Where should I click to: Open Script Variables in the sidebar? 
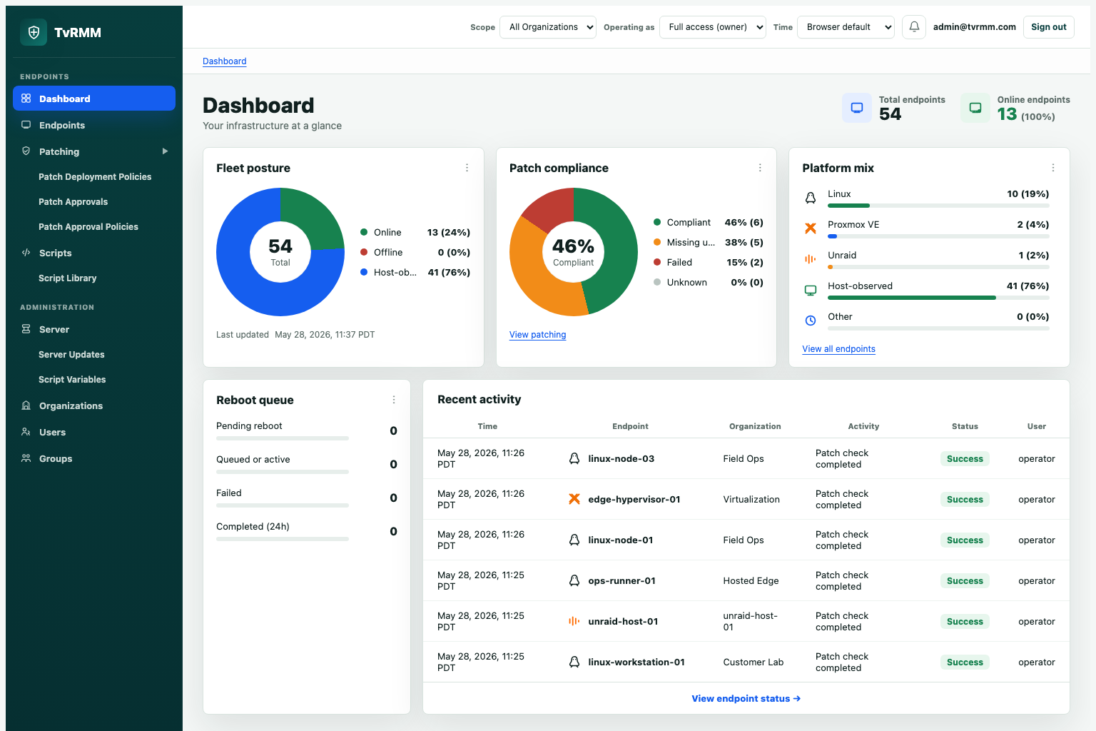pos(72,379)
